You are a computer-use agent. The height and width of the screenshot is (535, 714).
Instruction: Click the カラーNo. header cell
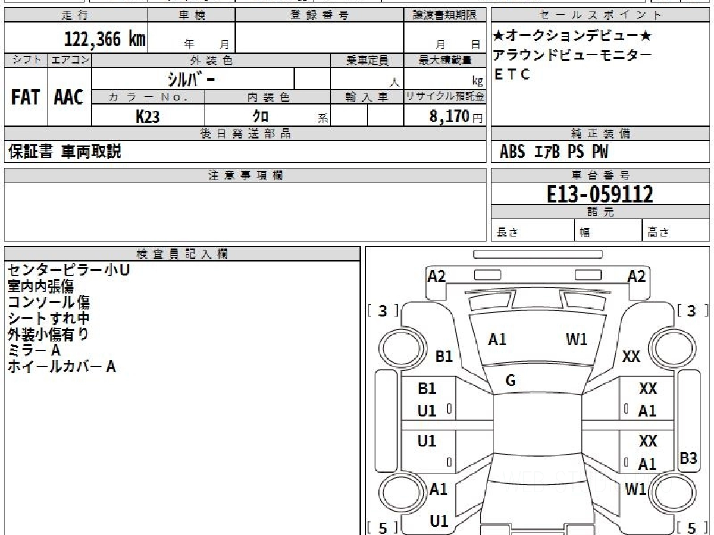point(148,97)
